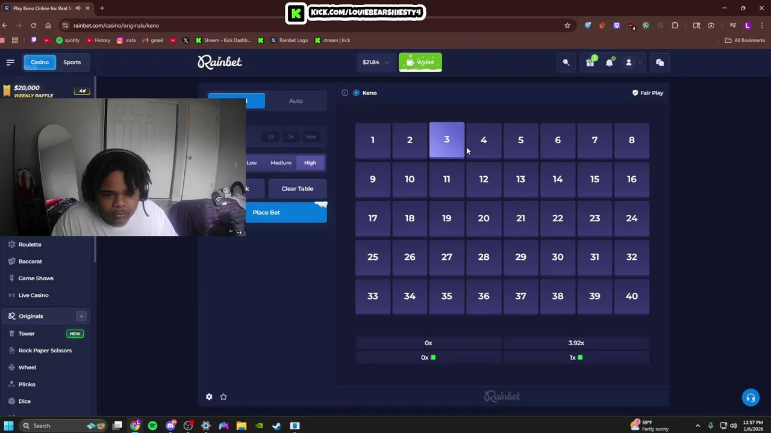
Task: Open the All Bookmarks folder
Action: pyautogui.click(x=744, y=40)
